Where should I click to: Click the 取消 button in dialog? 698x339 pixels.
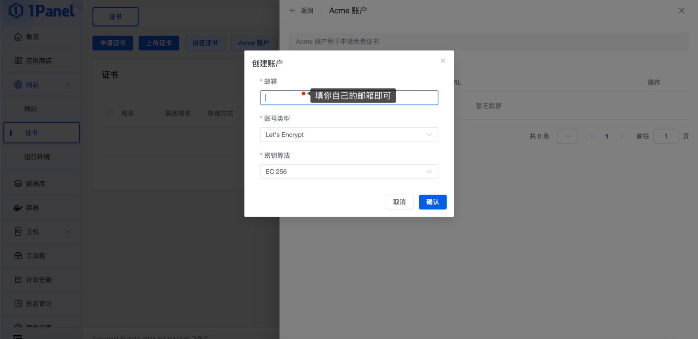point(399,202)
